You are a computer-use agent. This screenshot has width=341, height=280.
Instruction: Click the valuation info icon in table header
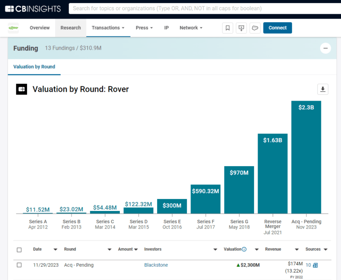(x=244, y=249)
